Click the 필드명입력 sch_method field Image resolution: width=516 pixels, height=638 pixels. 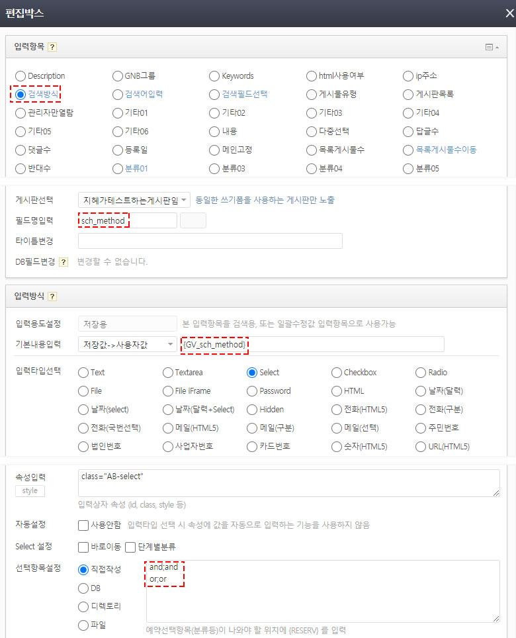pyautogui.click(x=127, y=220)
